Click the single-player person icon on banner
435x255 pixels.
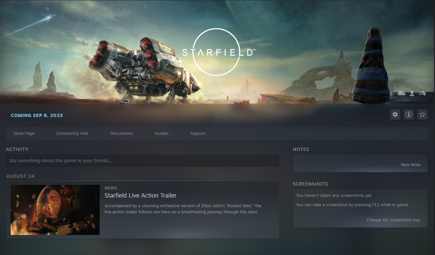[x=412, y=93]
